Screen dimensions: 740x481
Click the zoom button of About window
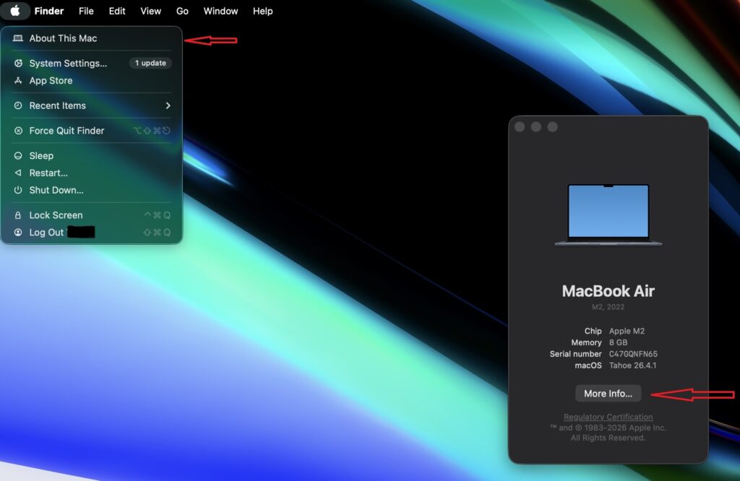(553, 127)
